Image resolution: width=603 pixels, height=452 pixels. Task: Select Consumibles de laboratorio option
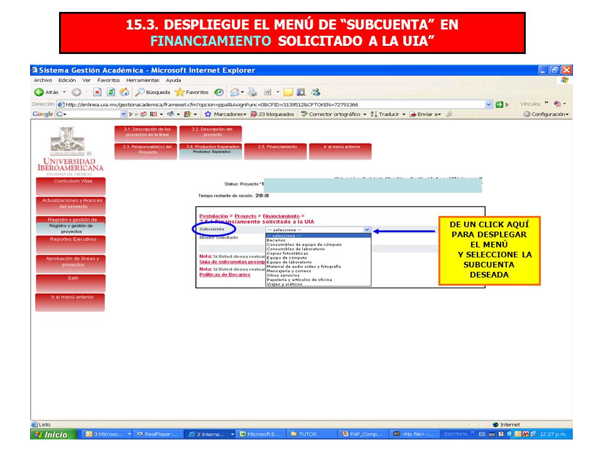coord(318,249)
